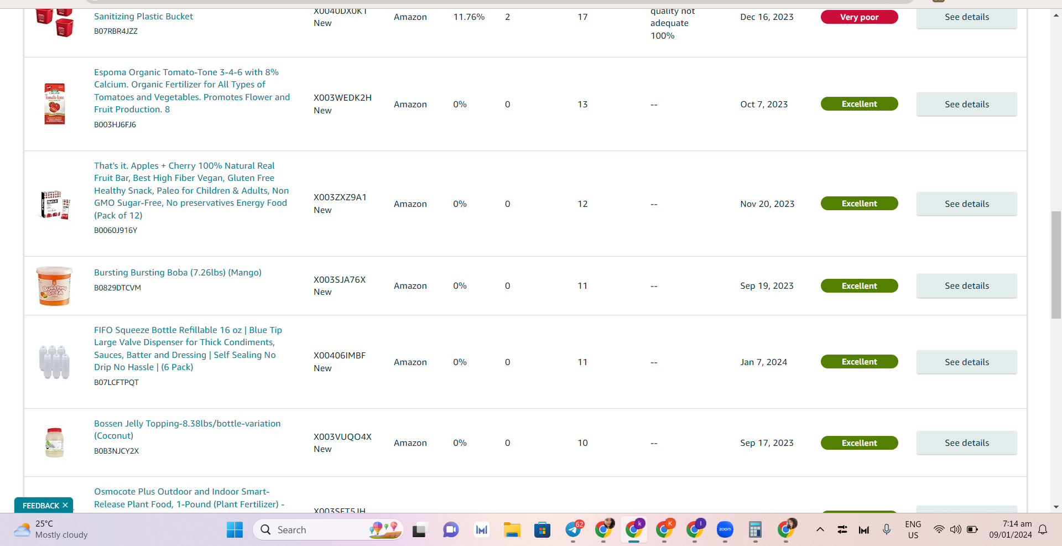Click the FIFO squeeze bottles thumbnail
The image size is (1062, 546).
[54, 362]
